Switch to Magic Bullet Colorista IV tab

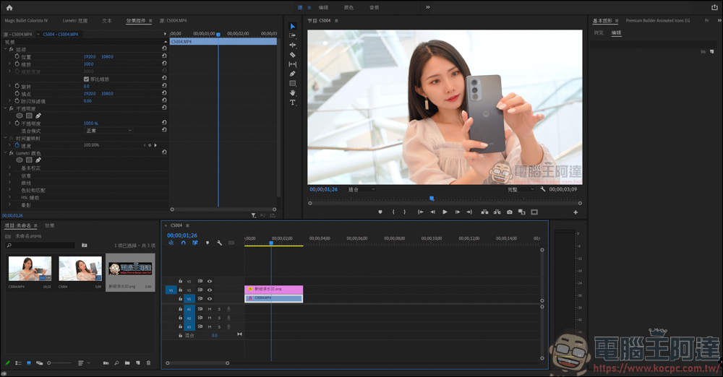point(26,21)
